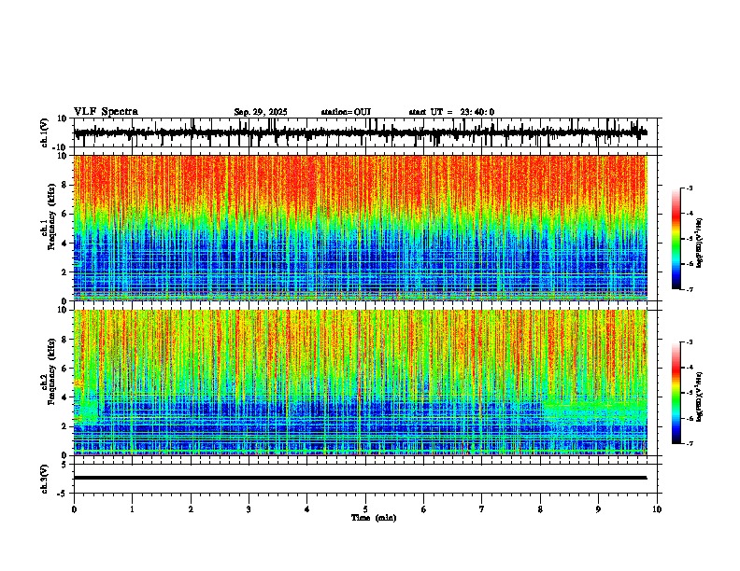This screenshot has width=740, height=571.
Task: Click the "log(PSD)" label beside ch.1 color bar
Action: pos(699,244)
